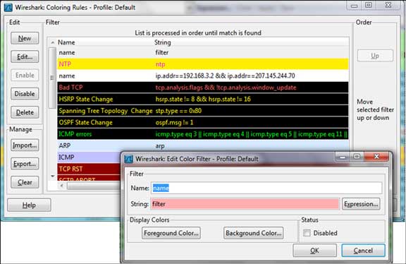Click the Wireshark icon in Coloring Rules title bar
This screenshot has width=406, height=264.
(x=8, y=7)
